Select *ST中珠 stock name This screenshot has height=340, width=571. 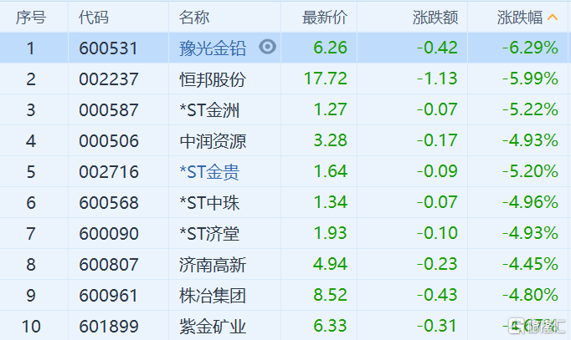pos(209,203)
